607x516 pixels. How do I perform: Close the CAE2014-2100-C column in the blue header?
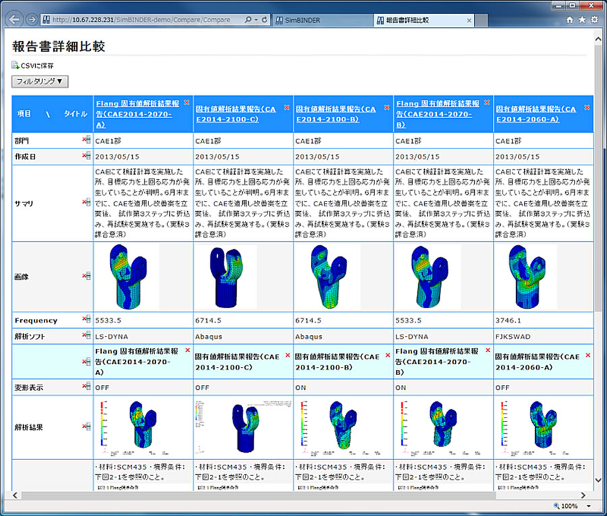point(287,107)
